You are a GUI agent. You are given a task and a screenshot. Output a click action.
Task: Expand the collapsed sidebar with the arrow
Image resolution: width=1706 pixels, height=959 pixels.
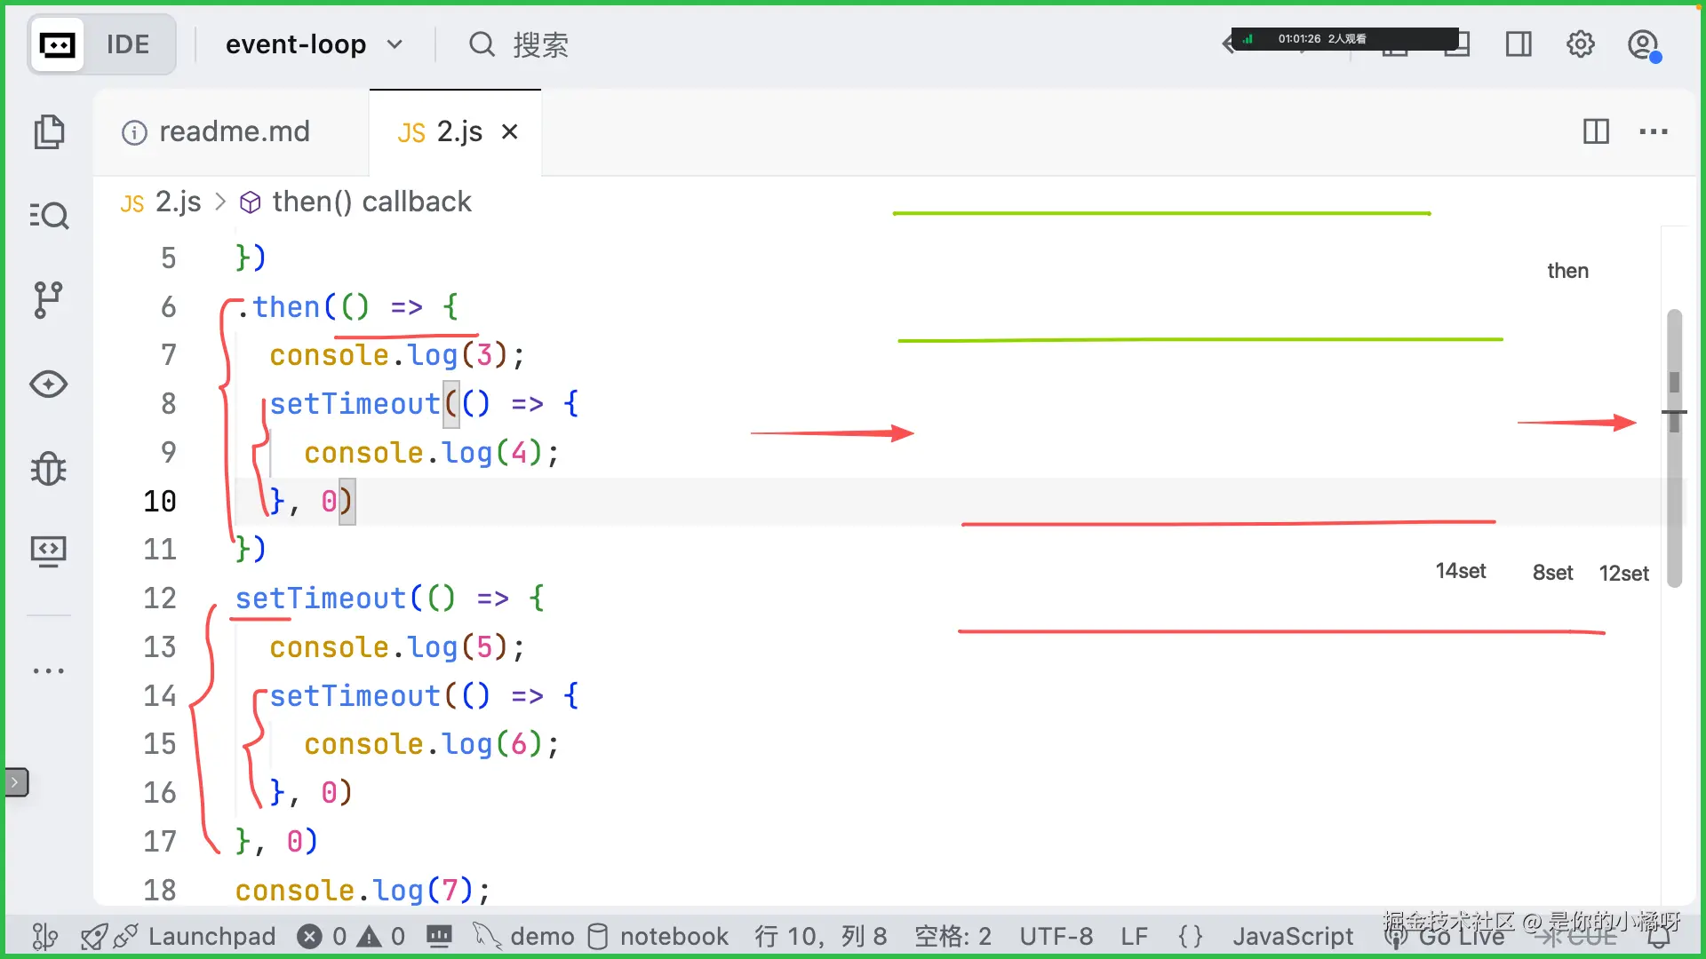coord(17,782)
